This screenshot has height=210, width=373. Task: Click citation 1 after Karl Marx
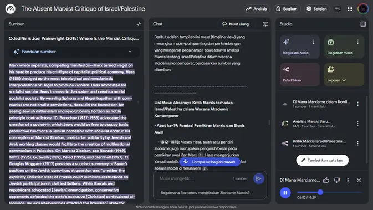pos(200,155)
